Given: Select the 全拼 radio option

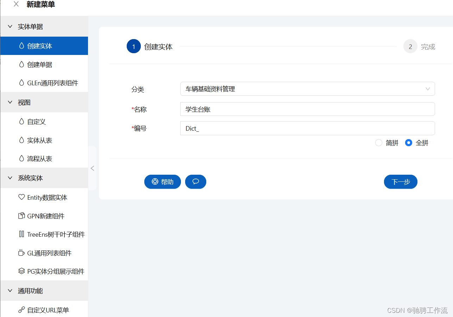Looking at the screenshot, I should point(409,143).
